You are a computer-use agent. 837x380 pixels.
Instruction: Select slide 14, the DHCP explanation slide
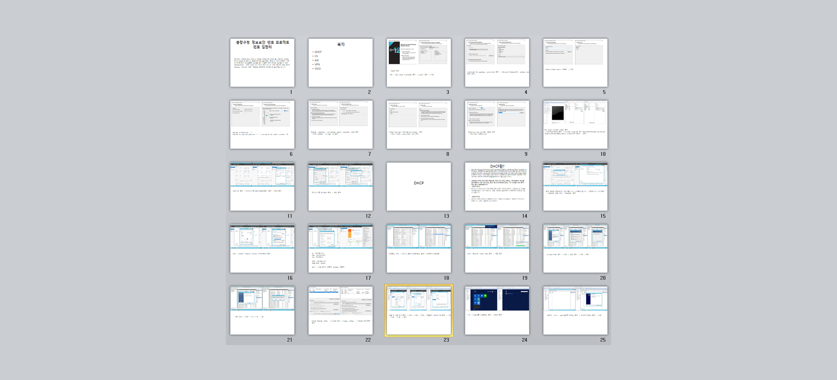click(497, 187)
